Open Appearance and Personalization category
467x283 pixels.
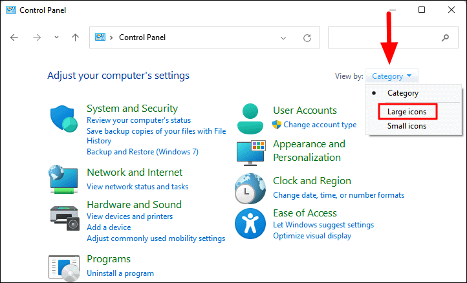[x=309, y=151]
